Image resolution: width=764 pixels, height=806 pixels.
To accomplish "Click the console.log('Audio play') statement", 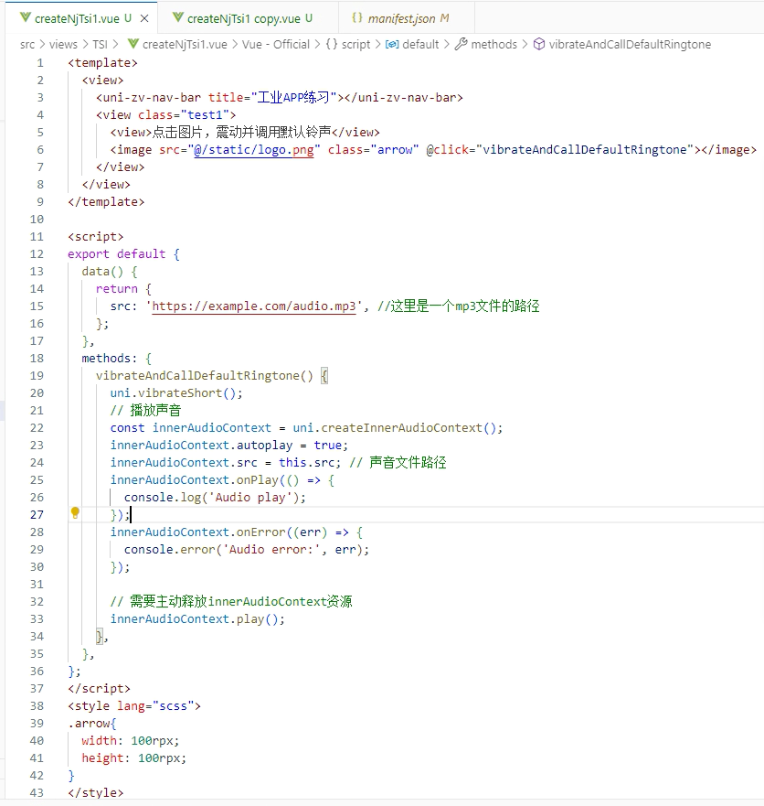I will pyautogui.click(x=215, y=498).
